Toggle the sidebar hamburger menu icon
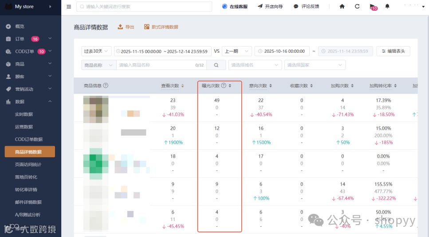The width and height of the screenshot is (429, 237). point(69,7)
